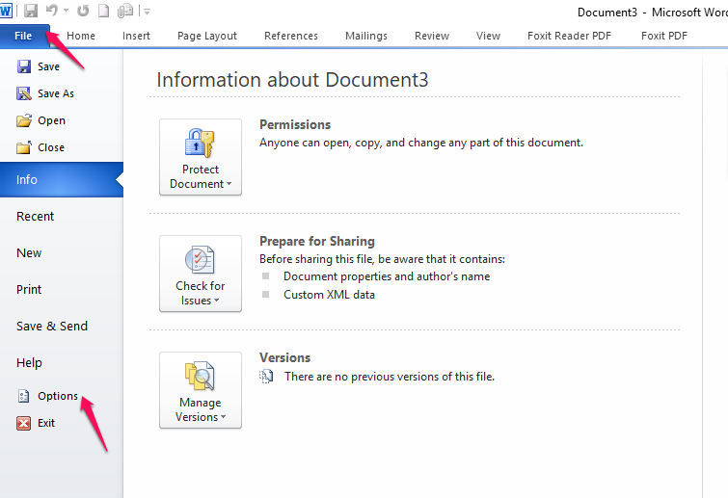
Task: Click the Versions heading text
Action: tap(284, 358)
